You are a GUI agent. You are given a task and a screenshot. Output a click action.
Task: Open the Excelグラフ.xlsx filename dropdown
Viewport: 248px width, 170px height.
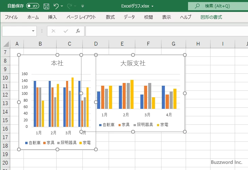pyautogui.click(x=153, y=6)
